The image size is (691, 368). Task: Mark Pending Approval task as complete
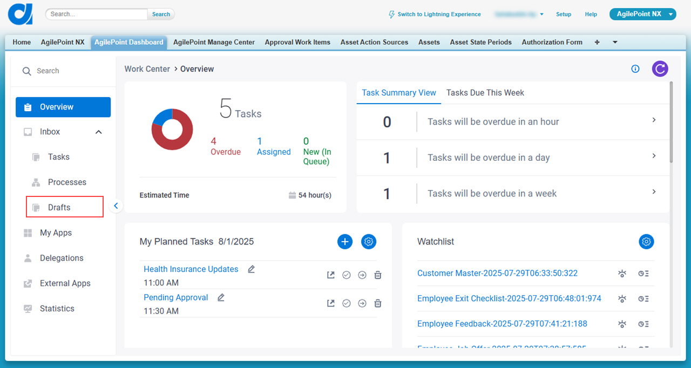pyautogui.click(x=347, y=303)
